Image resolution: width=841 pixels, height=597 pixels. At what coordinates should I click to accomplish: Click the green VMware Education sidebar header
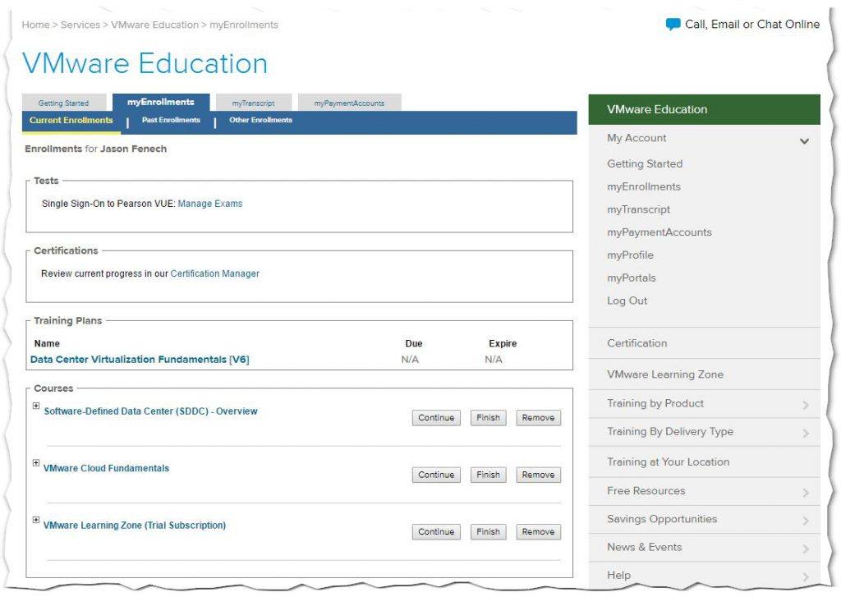click(704, 109)
